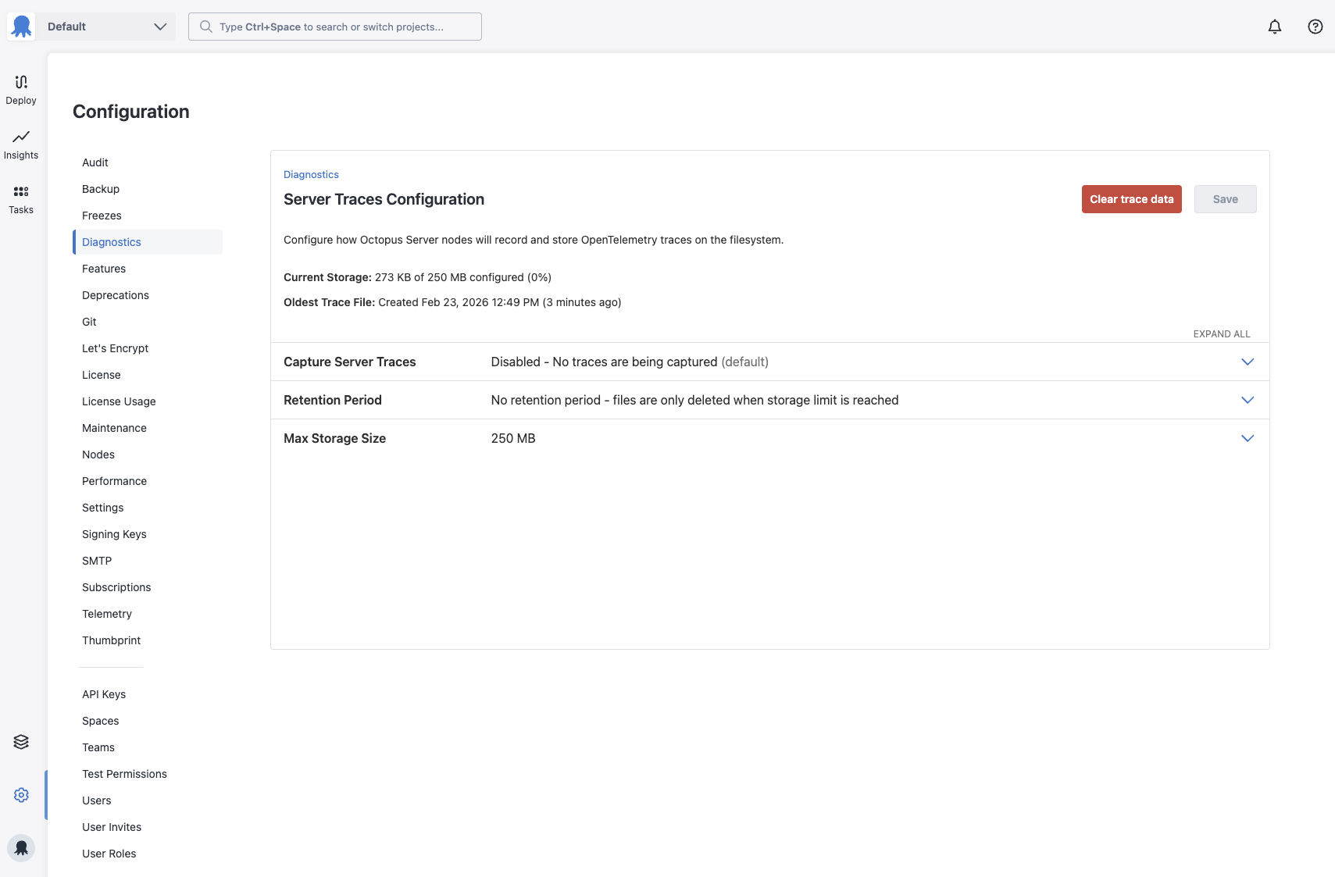Expand the Max Storage Size section
1335x877 pixels.
click(1247, 438)
